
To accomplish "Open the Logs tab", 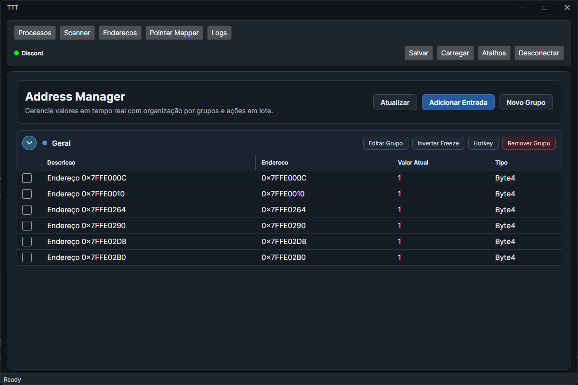I will [219, 33].
